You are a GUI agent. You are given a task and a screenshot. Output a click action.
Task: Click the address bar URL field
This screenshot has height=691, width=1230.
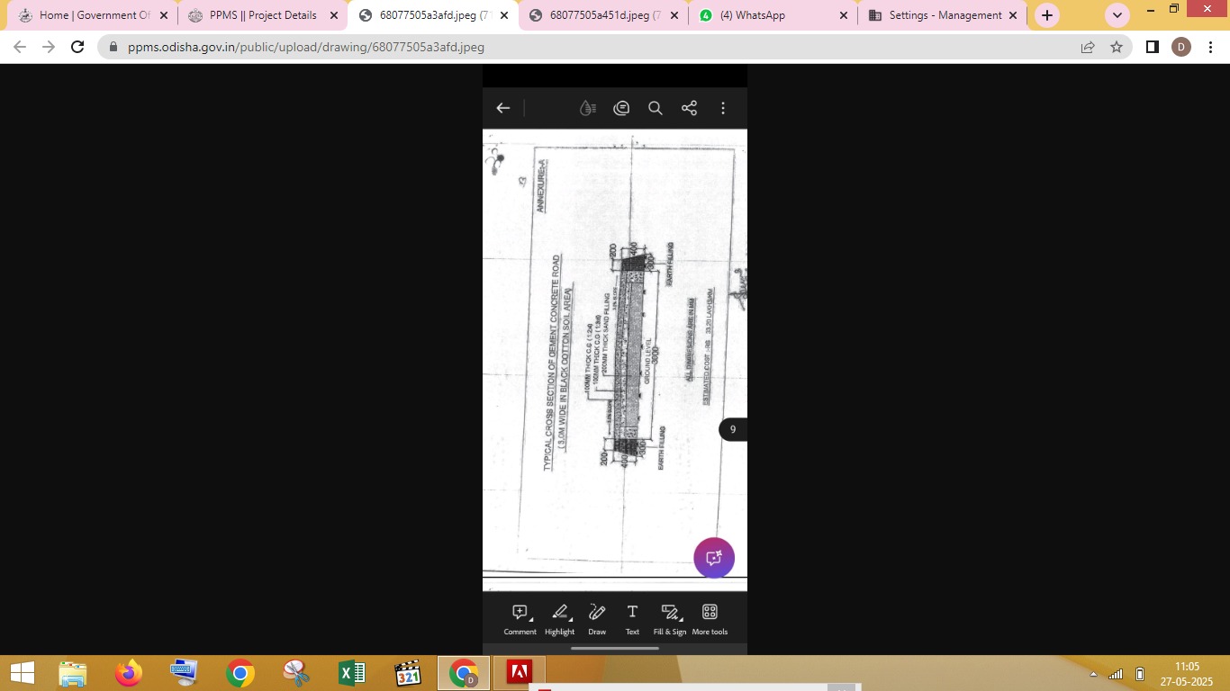pyautogui.click(x=585, y=47)
